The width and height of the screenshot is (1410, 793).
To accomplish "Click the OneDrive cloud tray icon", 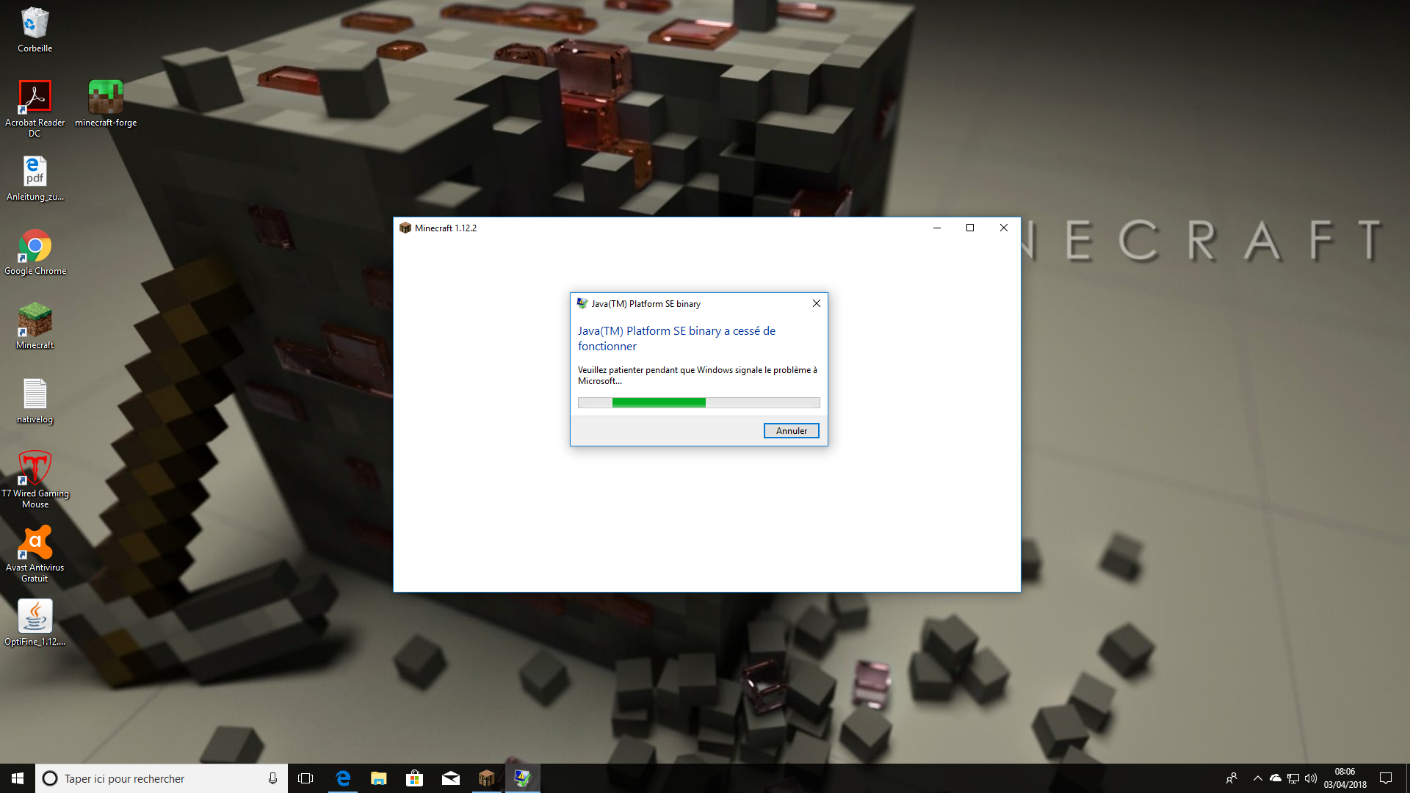I will pyautogui.click(x=1276, y=778).
